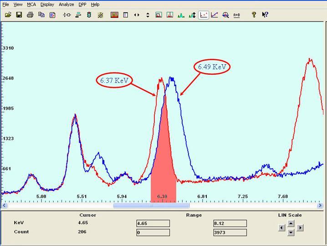Open the MCA menu

(31, 5)
